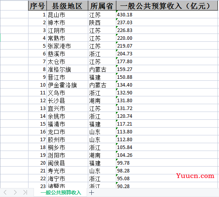
Task: Click the next sheet navigation arrow
Action: [x=15, y=192]
